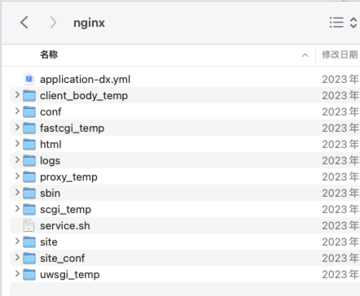Click the sbin folder icon
The width and height of the screenshot is (360, 296).
(29, 193)
